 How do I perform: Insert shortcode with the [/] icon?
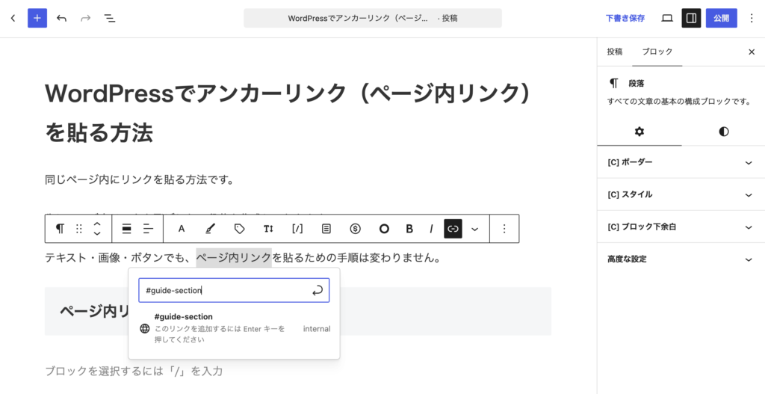pos(297,229)
